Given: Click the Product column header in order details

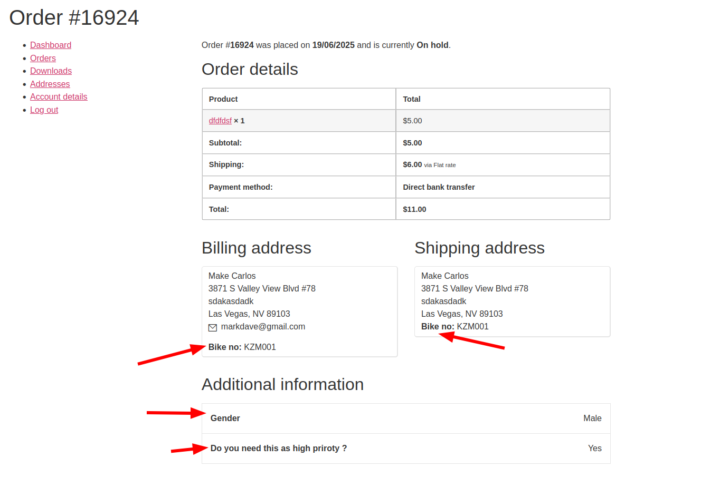Looking at the screenshot, I should [223, 99].
